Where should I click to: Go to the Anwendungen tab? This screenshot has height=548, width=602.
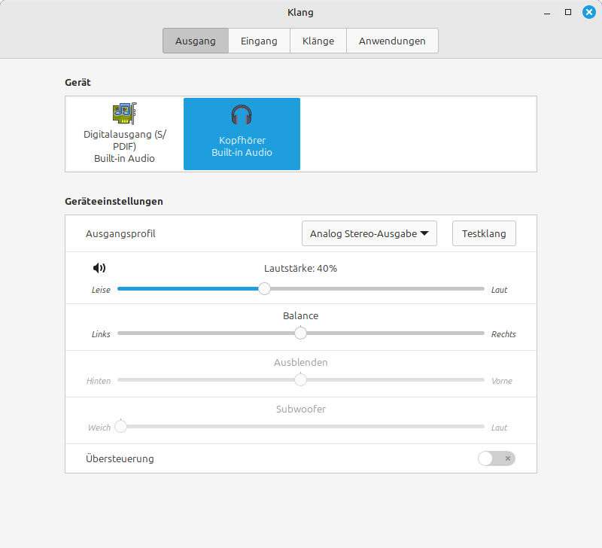[x=392, y=41]
